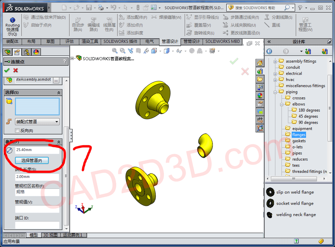Click the Edit Route tool

point(94,25)
